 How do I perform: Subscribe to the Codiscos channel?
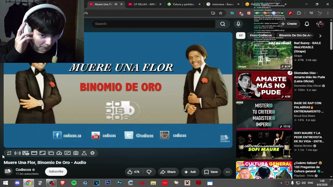click(x=56, y=171)
